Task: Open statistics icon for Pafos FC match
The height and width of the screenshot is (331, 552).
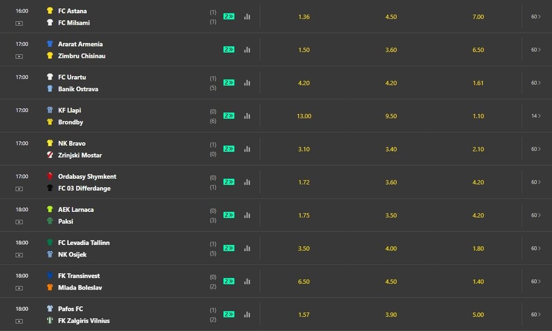Action: 247,314
